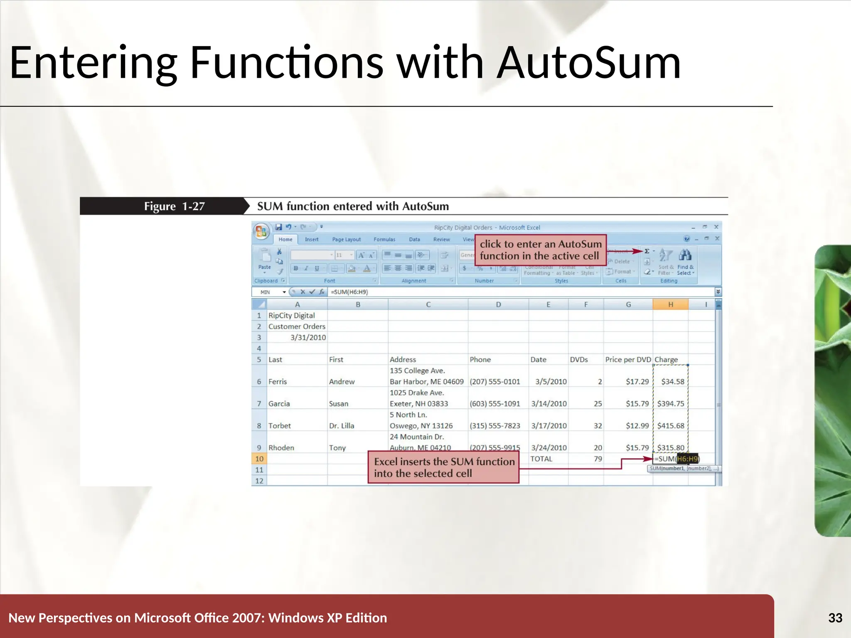Image resolution: width=851 pixels, height=638 pixels.
Task: Select Align Text Left
Action: coord(387,268)
